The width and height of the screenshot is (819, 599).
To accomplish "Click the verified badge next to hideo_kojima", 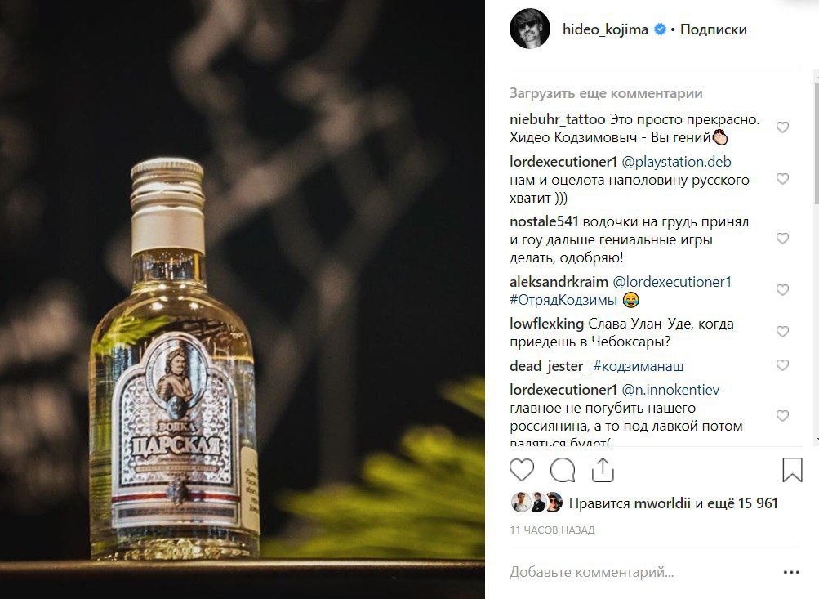I will (x=660, y=29).
